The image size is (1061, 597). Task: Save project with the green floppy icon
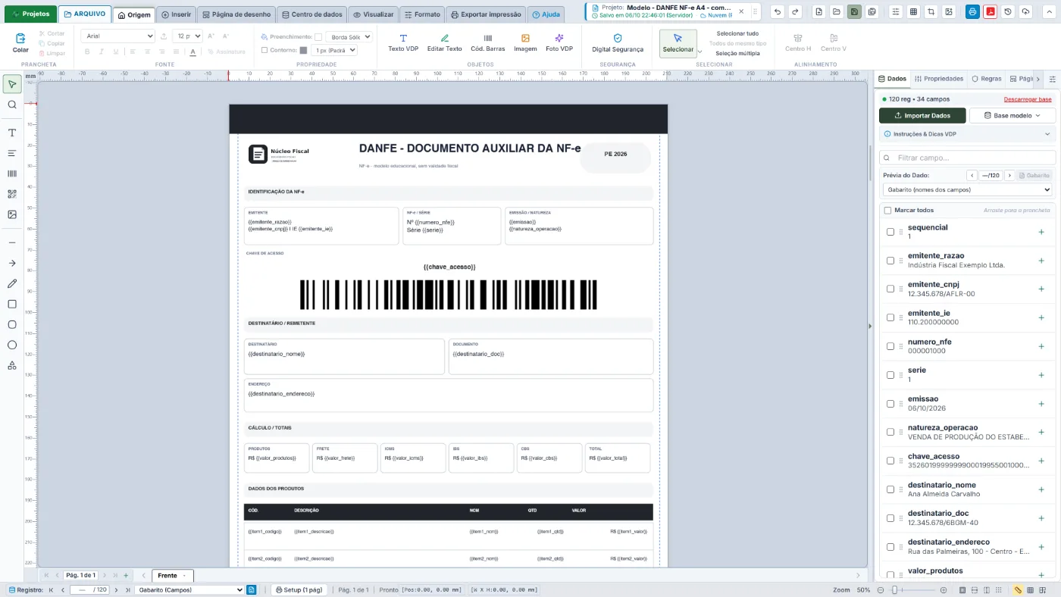pyautogui.click(x=855, y=11)
